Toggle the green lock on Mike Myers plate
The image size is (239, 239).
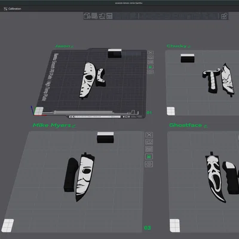[149, 157]
